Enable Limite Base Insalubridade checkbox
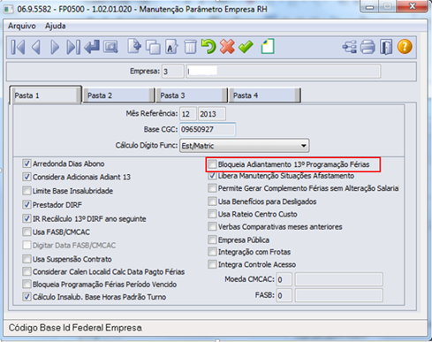This screenshot has width=432, height=342. (x=27, y=191)
